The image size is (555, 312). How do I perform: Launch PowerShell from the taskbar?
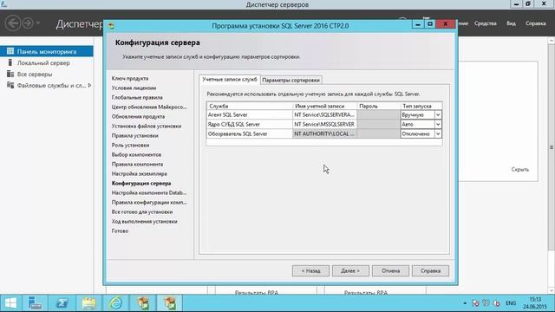click(62, 303)
